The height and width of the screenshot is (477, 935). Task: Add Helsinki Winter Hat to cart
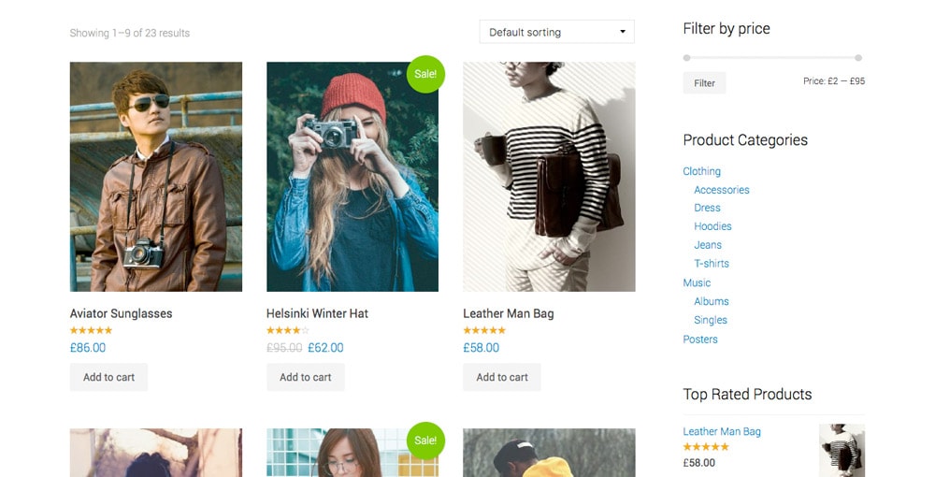click(306, 377)
